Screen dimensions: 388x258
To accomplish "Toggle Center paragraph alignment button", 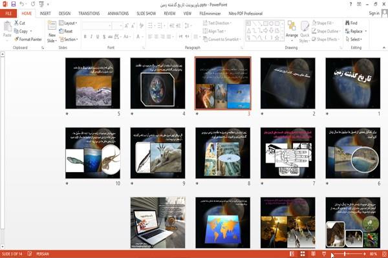I will 156,37.
